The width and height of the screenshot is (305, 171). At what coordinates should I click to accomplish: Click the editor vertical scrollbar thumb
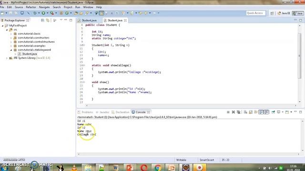(x=300, y=56)
